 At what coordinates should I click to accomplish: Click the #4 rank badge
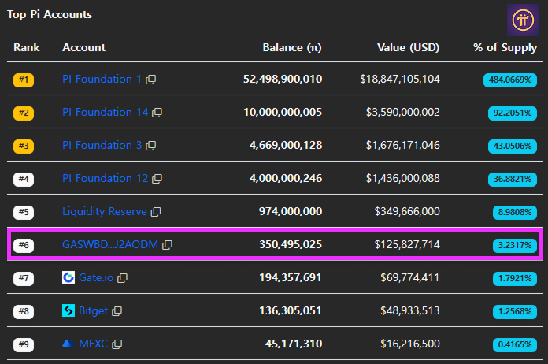[24, 180]
